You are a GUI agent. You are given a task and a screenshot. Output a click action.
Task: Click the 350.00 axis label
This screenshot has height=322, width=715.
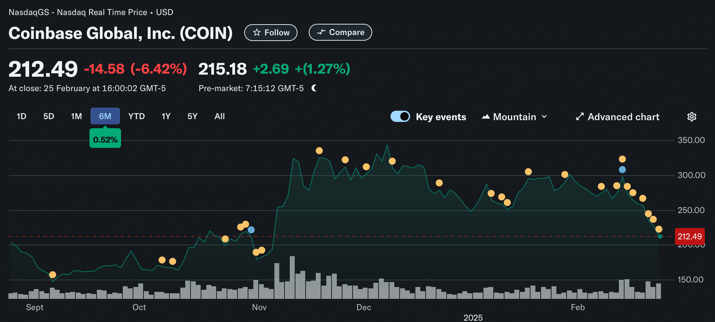click(x=691, y=140)
